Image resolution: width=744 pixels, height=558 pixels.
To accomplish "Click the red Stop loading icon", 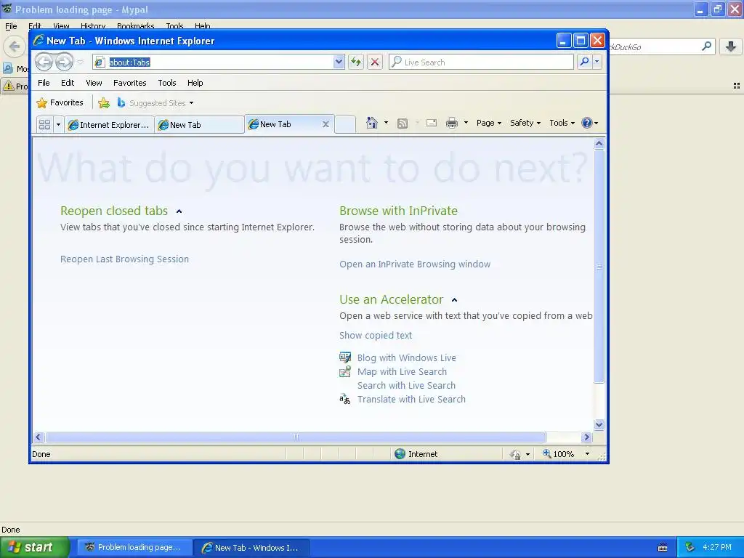I will click(x=375, y=62).
